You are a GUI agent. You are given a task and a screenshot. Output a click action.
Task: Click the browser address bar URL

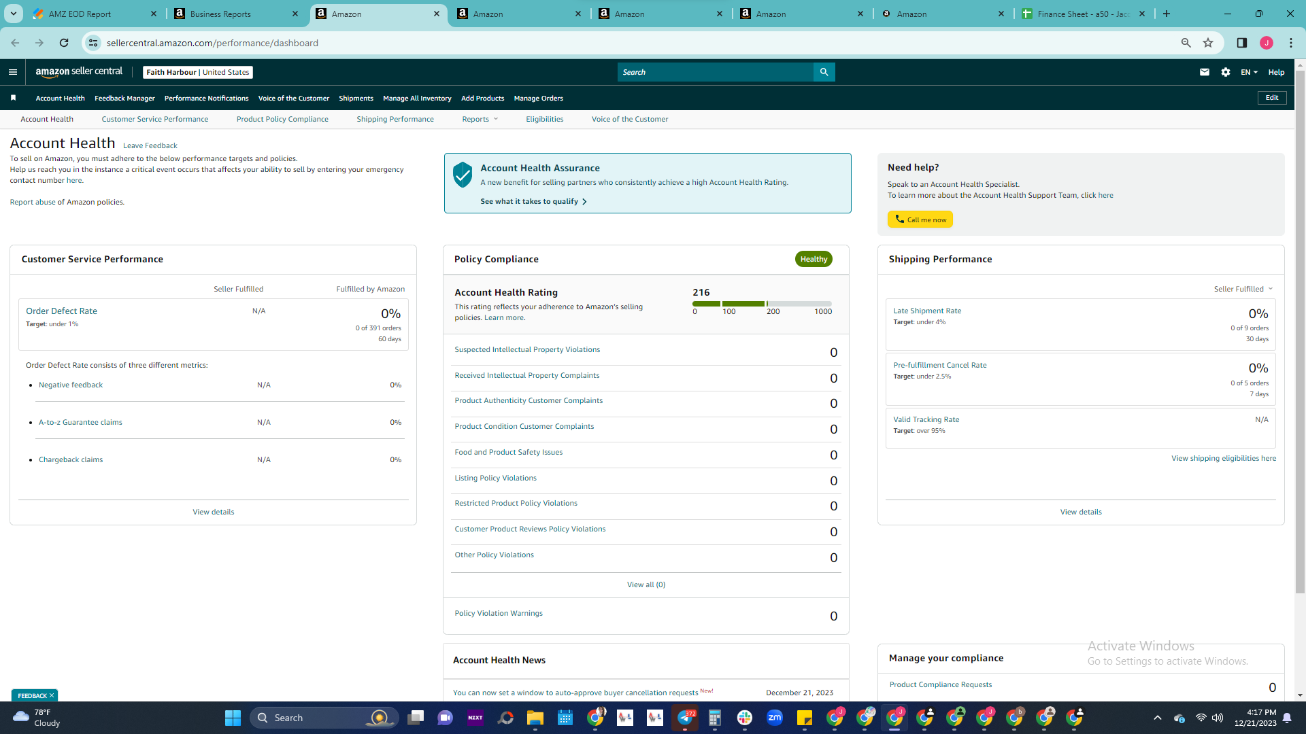tap(212, 43)
